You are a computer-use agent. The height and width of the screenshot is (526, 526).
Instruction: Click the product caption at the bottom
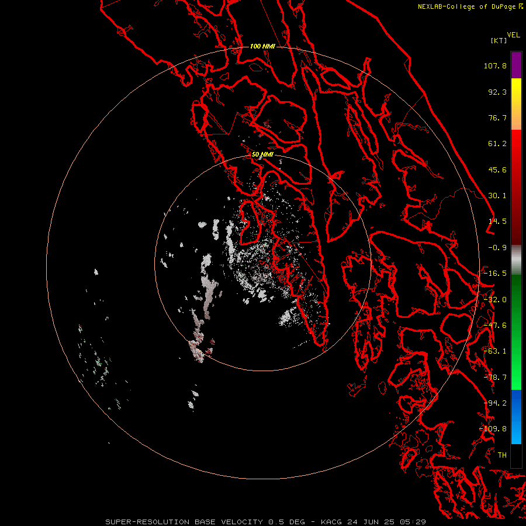coord(266,522)
